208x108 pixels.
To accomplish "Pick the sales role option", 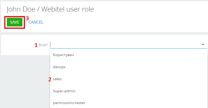I will (x=129, y=79).
